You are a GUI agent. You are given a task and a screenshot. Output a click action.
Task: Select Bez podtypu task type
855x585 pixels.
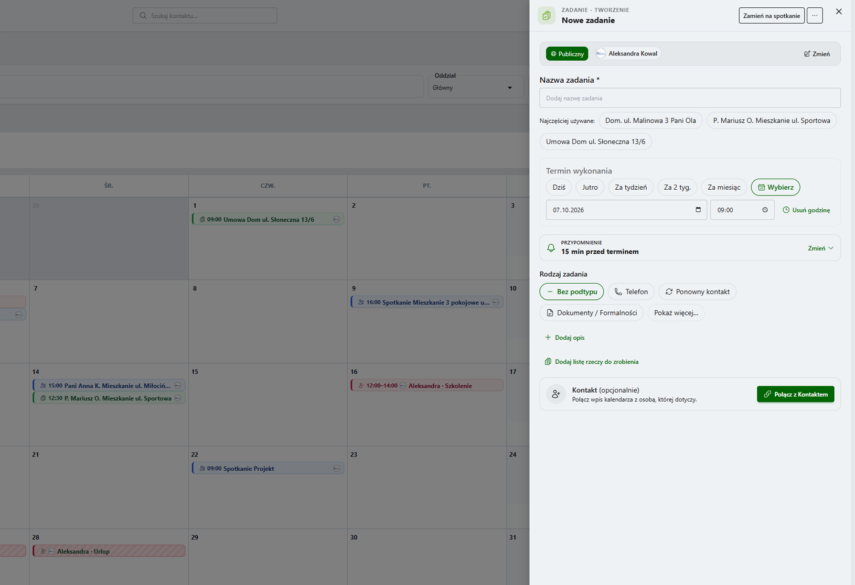(x=572, y=291)
